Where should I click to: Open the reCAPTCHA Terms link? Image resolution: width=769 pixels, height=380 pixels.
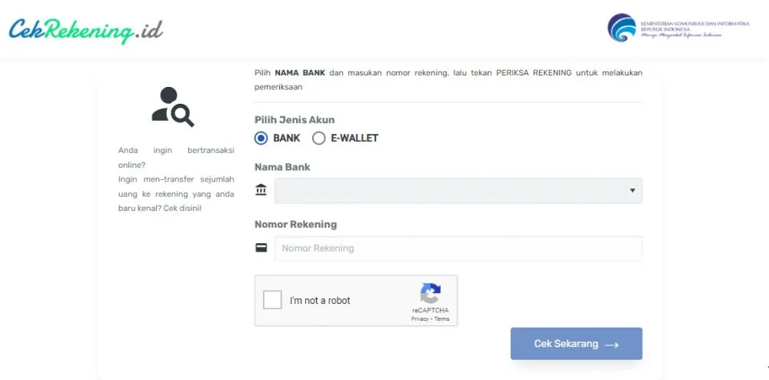click(442, 318)
